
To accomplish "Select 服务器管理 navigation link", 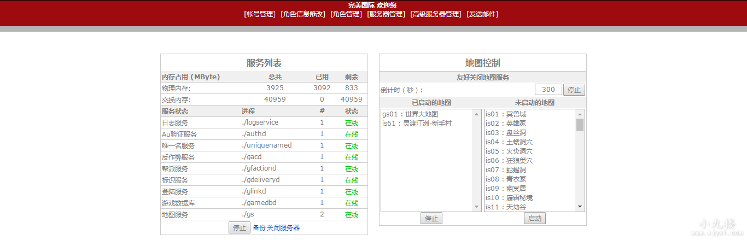I will [x=386, y=14].
